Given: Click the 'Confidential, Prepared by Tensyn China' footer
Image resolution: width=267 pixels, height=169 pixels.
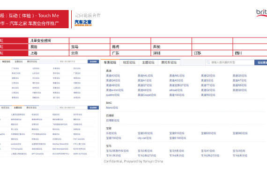Looking at the screenshot, I should pyautogui.click(x=133, y=161).
